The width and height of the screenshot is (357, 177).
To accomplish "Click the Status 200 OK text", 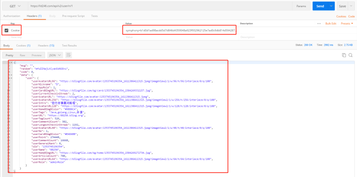I will tap(304, 45).
